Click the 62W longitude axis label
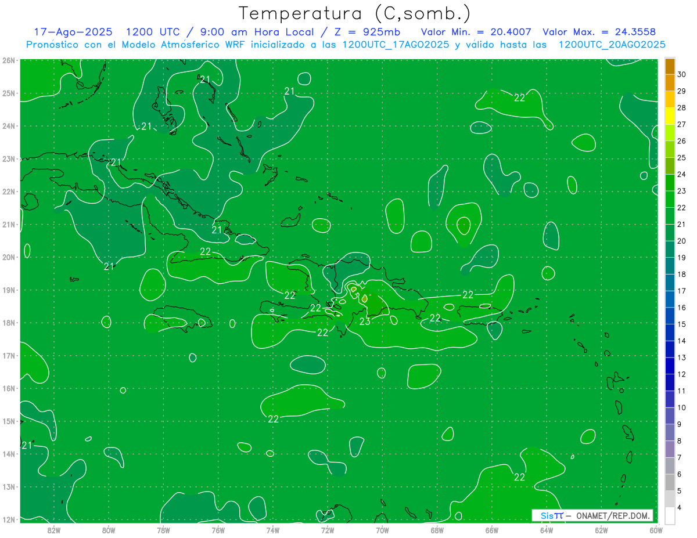This screenshot has width=697, height=538. point(601,530)
